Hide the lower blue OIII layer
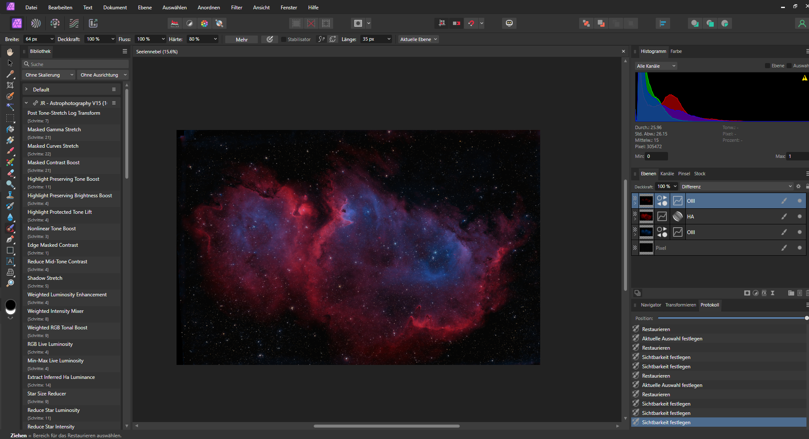The height and width of the screenshot is (439, 809). coord(799,232)
